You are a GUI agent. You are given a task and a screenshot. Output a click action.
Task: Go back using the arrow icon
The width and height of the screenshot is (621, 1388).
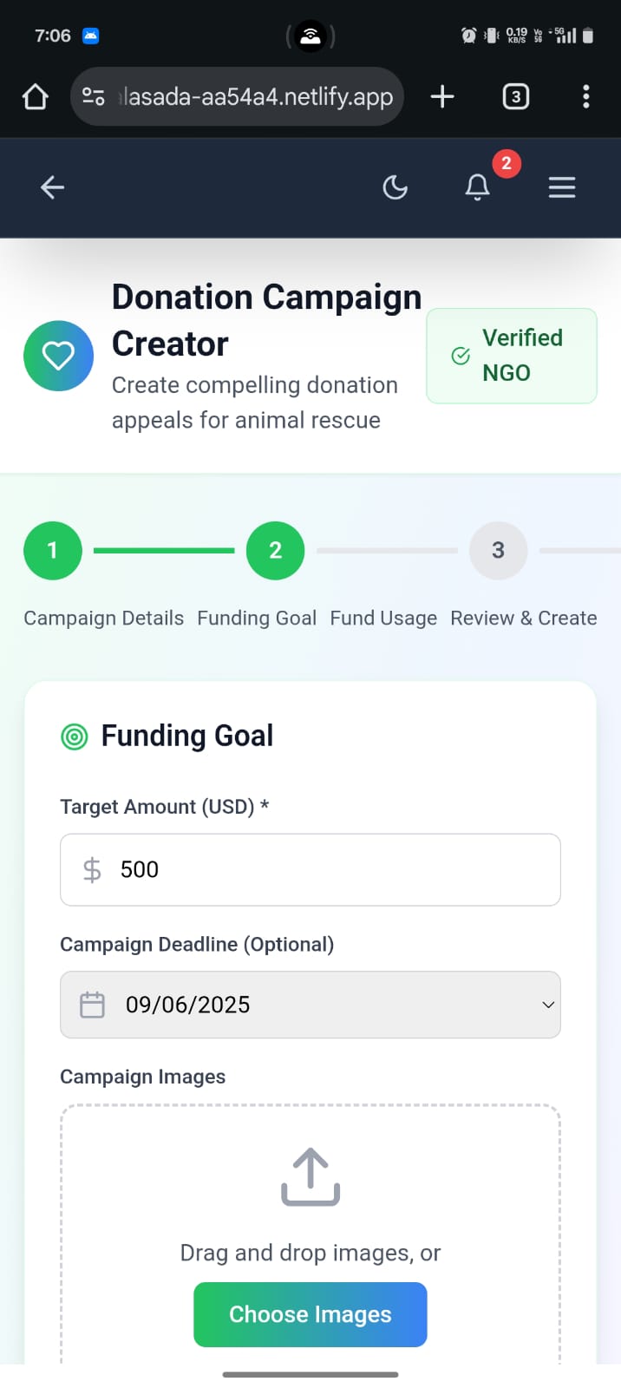(52, 187)
